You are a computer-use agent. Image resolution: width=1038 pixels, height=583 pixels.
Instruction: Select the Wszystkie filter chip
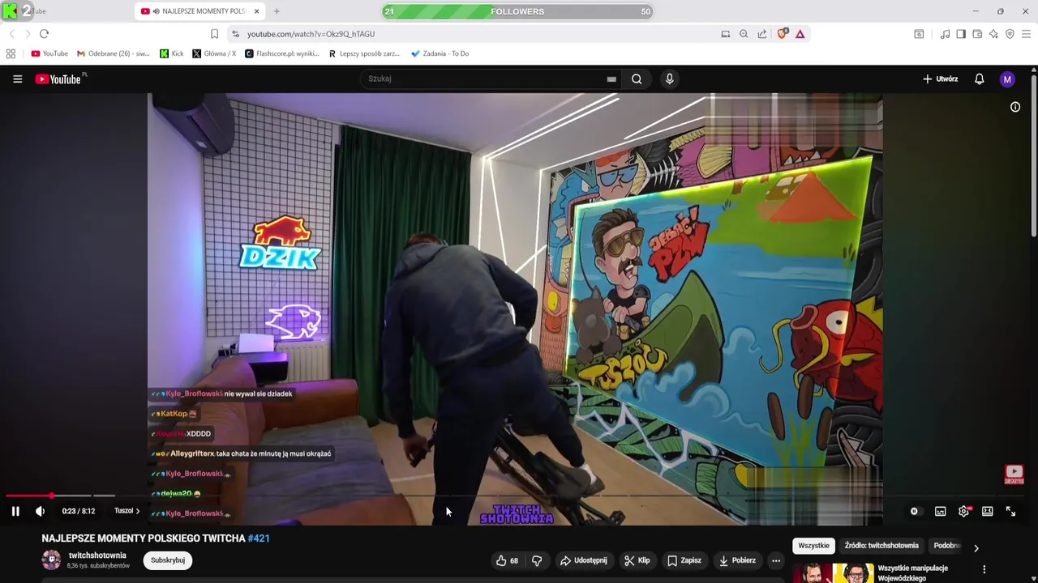(x=813, y=546)
